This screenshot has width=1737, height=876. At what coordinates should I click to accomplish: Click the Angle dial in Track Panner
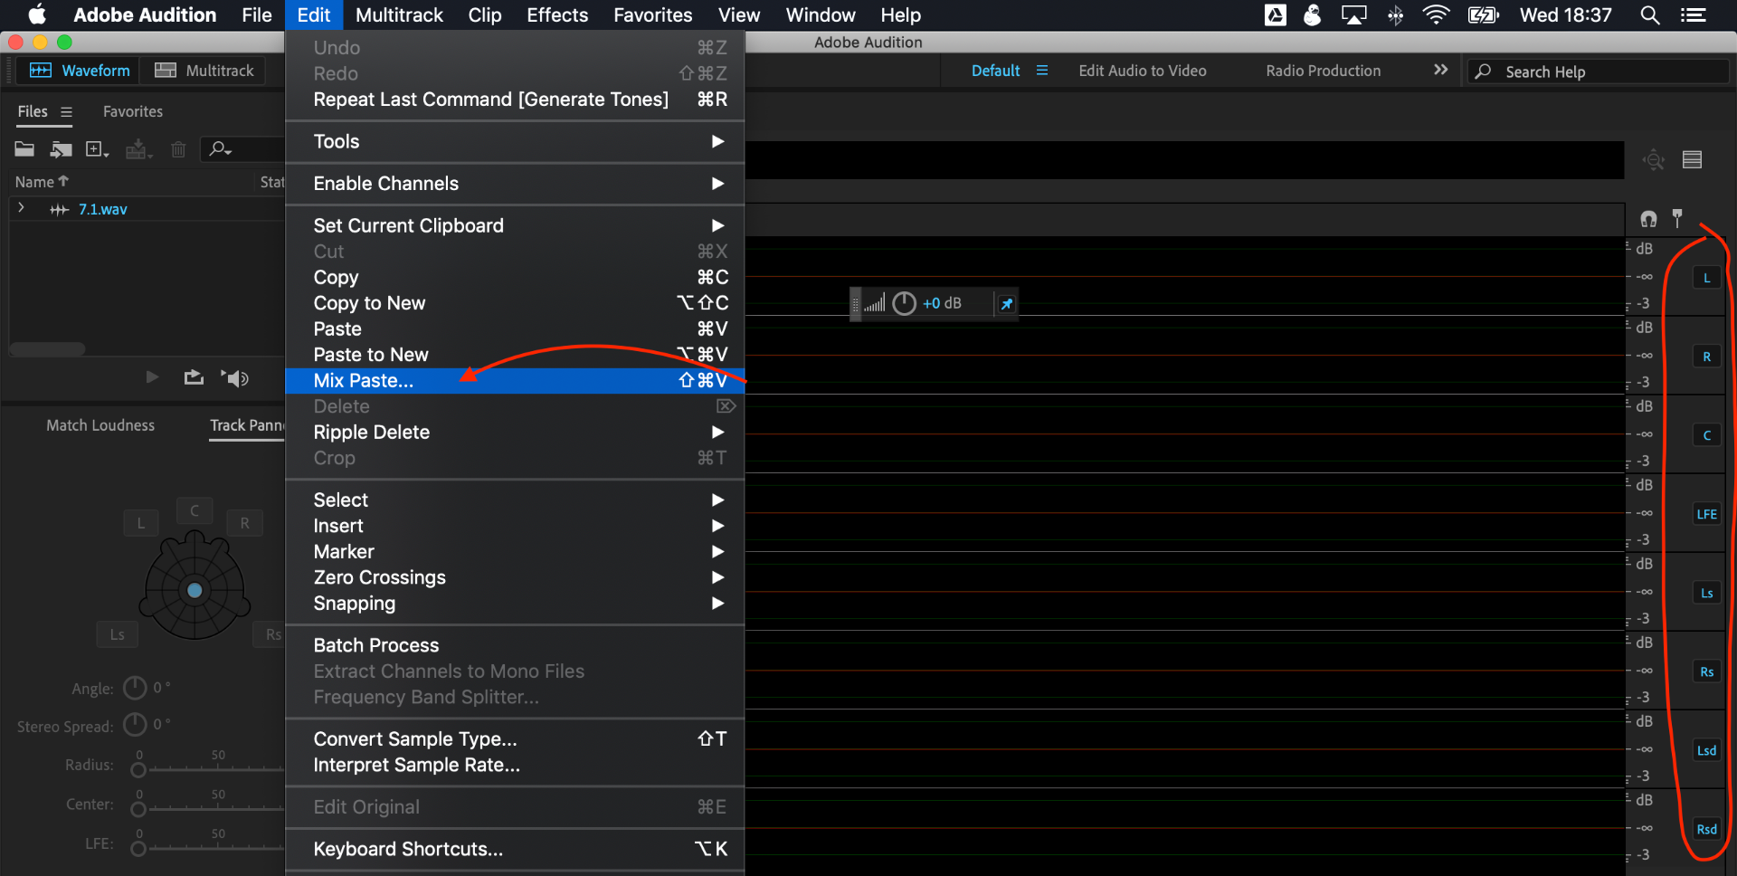(135, 689)
